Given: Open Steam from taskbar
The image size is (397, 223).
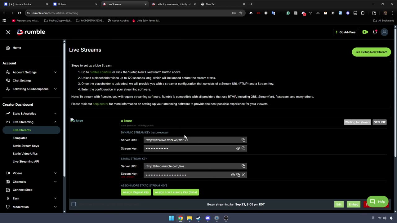Looking at the screenshot, I should pos(198,218).
